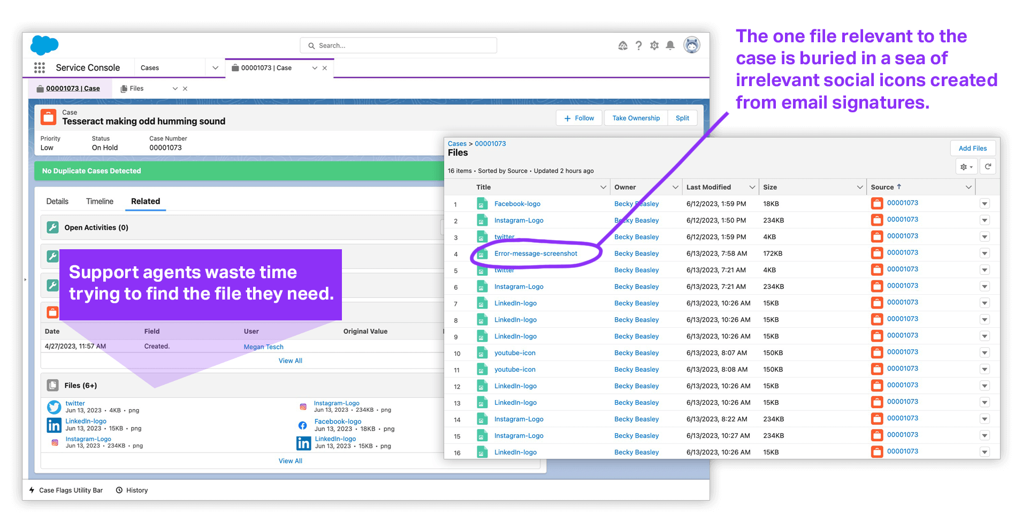Open the Size column menu
Screen dimensions: 1022x522
point(860,187)
